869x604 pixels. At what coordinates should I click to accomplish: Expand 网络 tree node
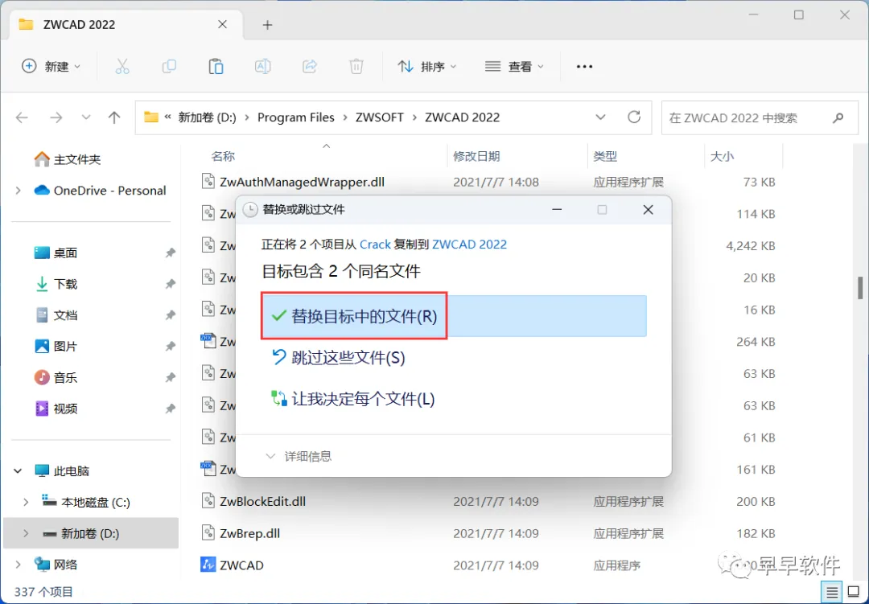[x=19, y=565]
